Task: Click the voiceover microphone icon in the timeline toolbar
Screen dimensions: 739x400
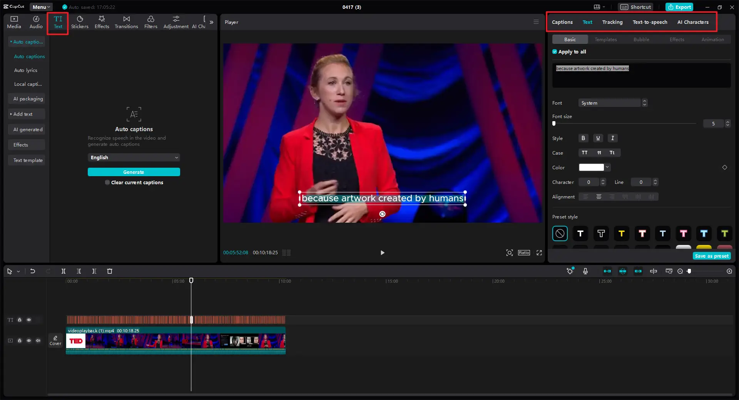Action: click(x=585, y=271)
